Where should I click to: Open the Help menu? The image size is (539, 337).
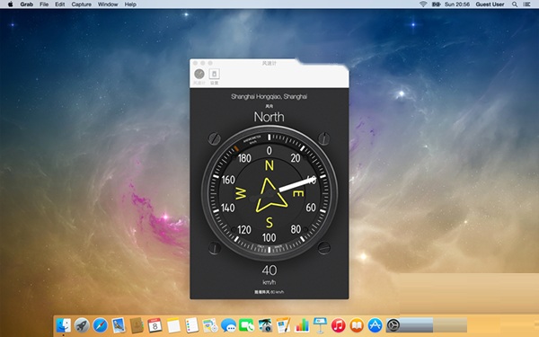(x=130, y=4)
